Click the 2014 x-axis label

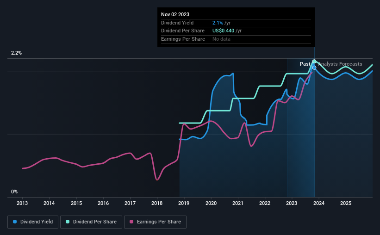point(49,203)
